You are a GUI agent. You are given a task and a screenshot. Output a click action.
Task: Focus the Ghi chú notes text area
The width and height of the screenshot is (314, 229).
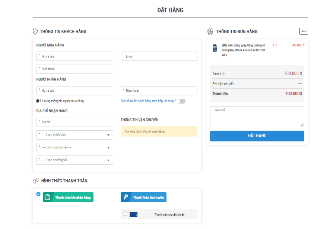coord(257,117)
